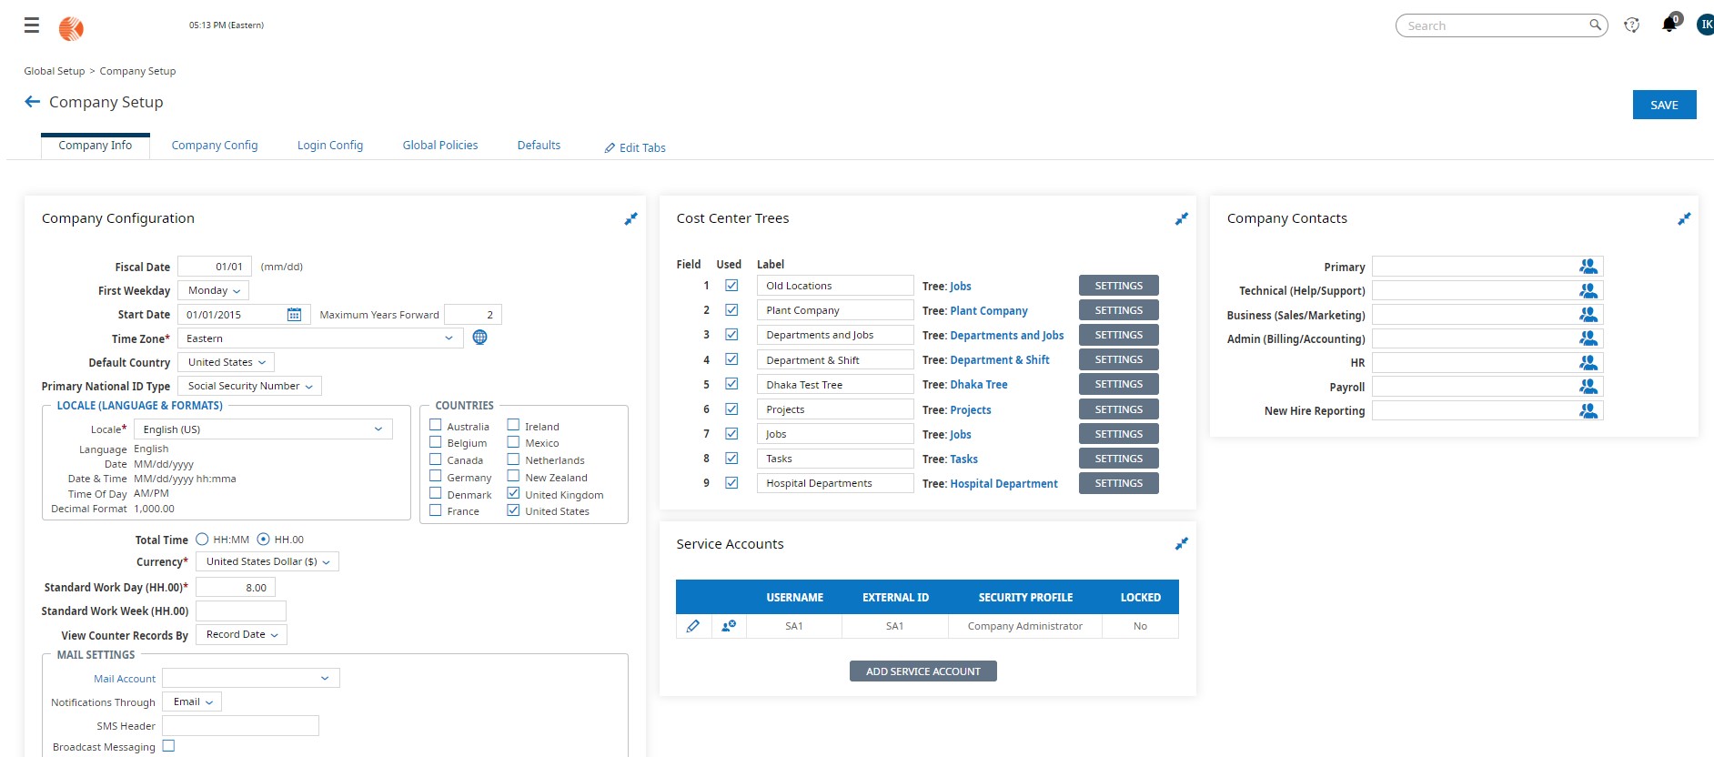Image resolution: width=1714 pixels, height=757 pixels.
Task: Open the Locale English (US) dropdown
Action: pyautogui.click(x=263, y=429)
